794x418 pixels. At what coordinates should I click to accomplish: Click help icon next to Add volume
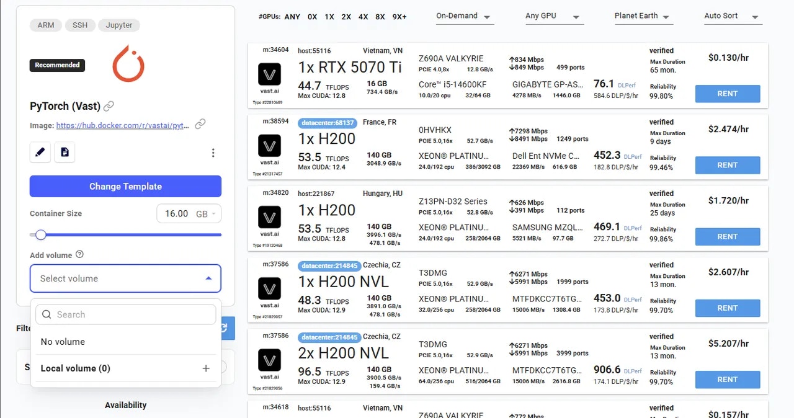[79, 255]
